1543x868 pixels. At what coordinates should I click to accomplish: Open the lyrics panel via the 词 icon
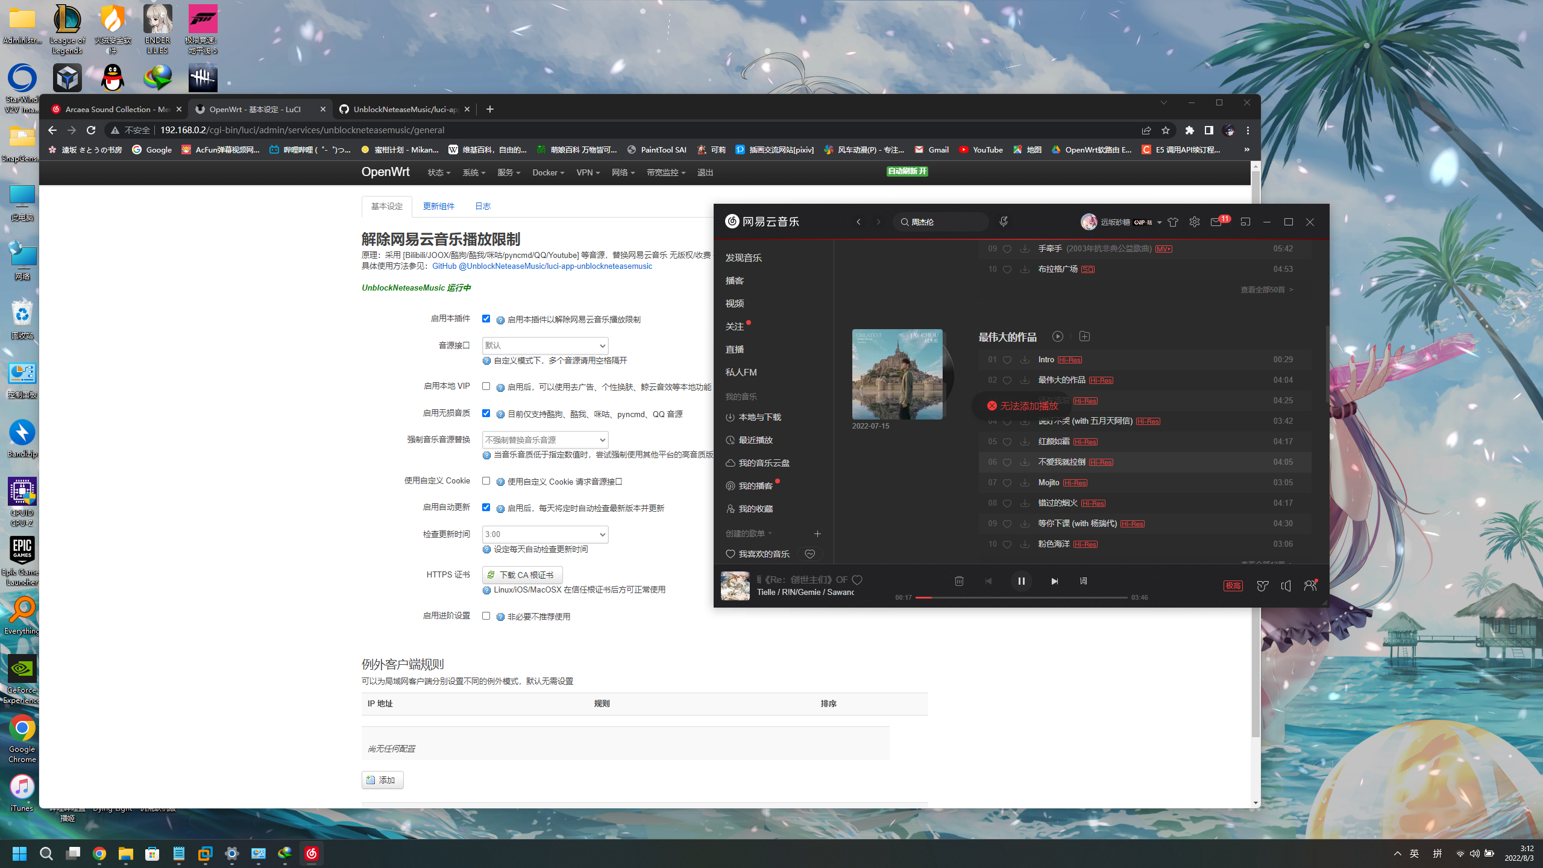click(x=1083, y=580)
